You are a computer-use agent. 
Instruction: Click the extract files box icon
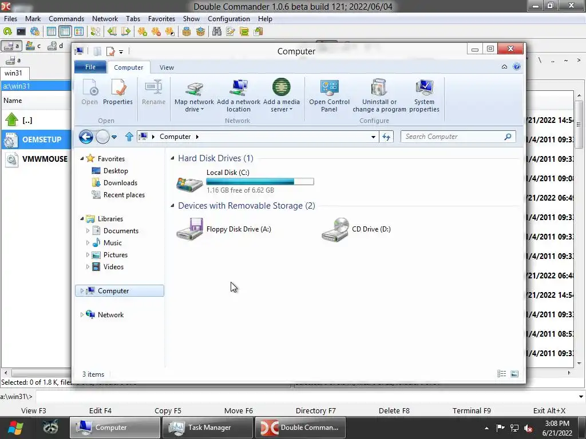pyautogui.click(x=200, y=31)
